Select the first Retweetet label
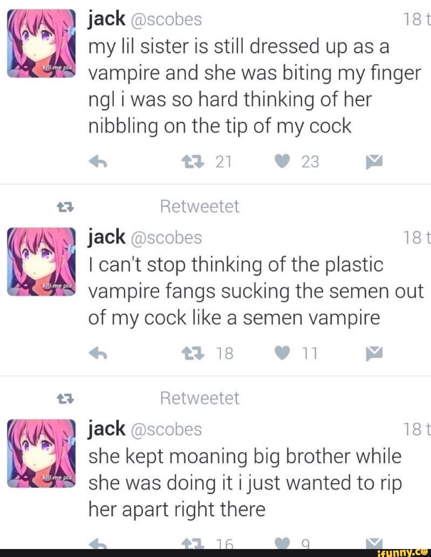This screenshot has width=431, height=557. (200, 206)
